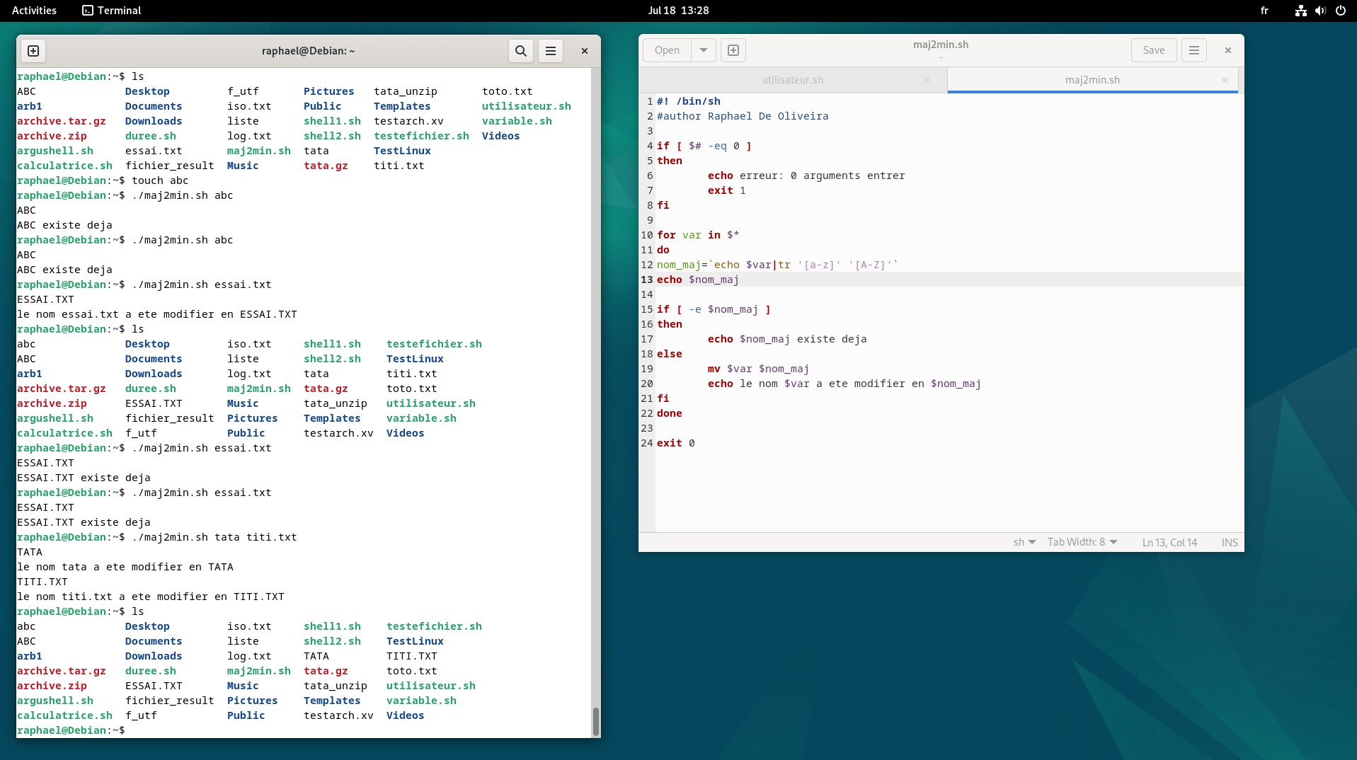Open the Terminal app menu in top bar
Screen dimensions: 1357x760
click(112, 11)
